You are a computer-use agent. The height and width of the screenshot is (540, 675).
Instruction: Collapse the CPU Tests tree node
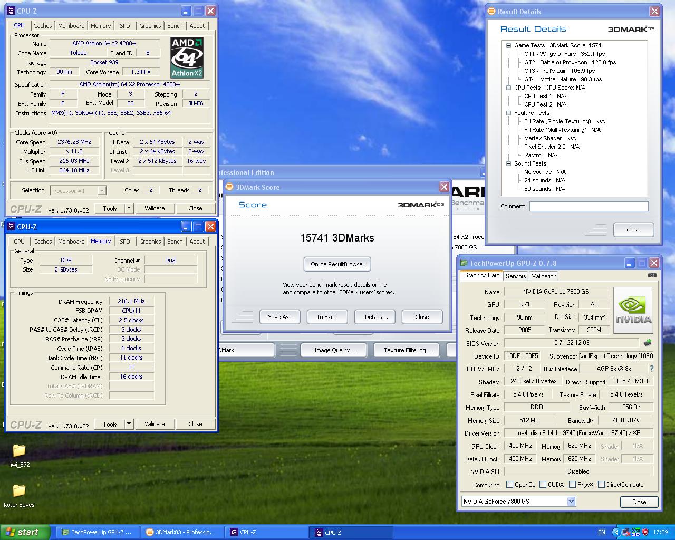point(509,88)
